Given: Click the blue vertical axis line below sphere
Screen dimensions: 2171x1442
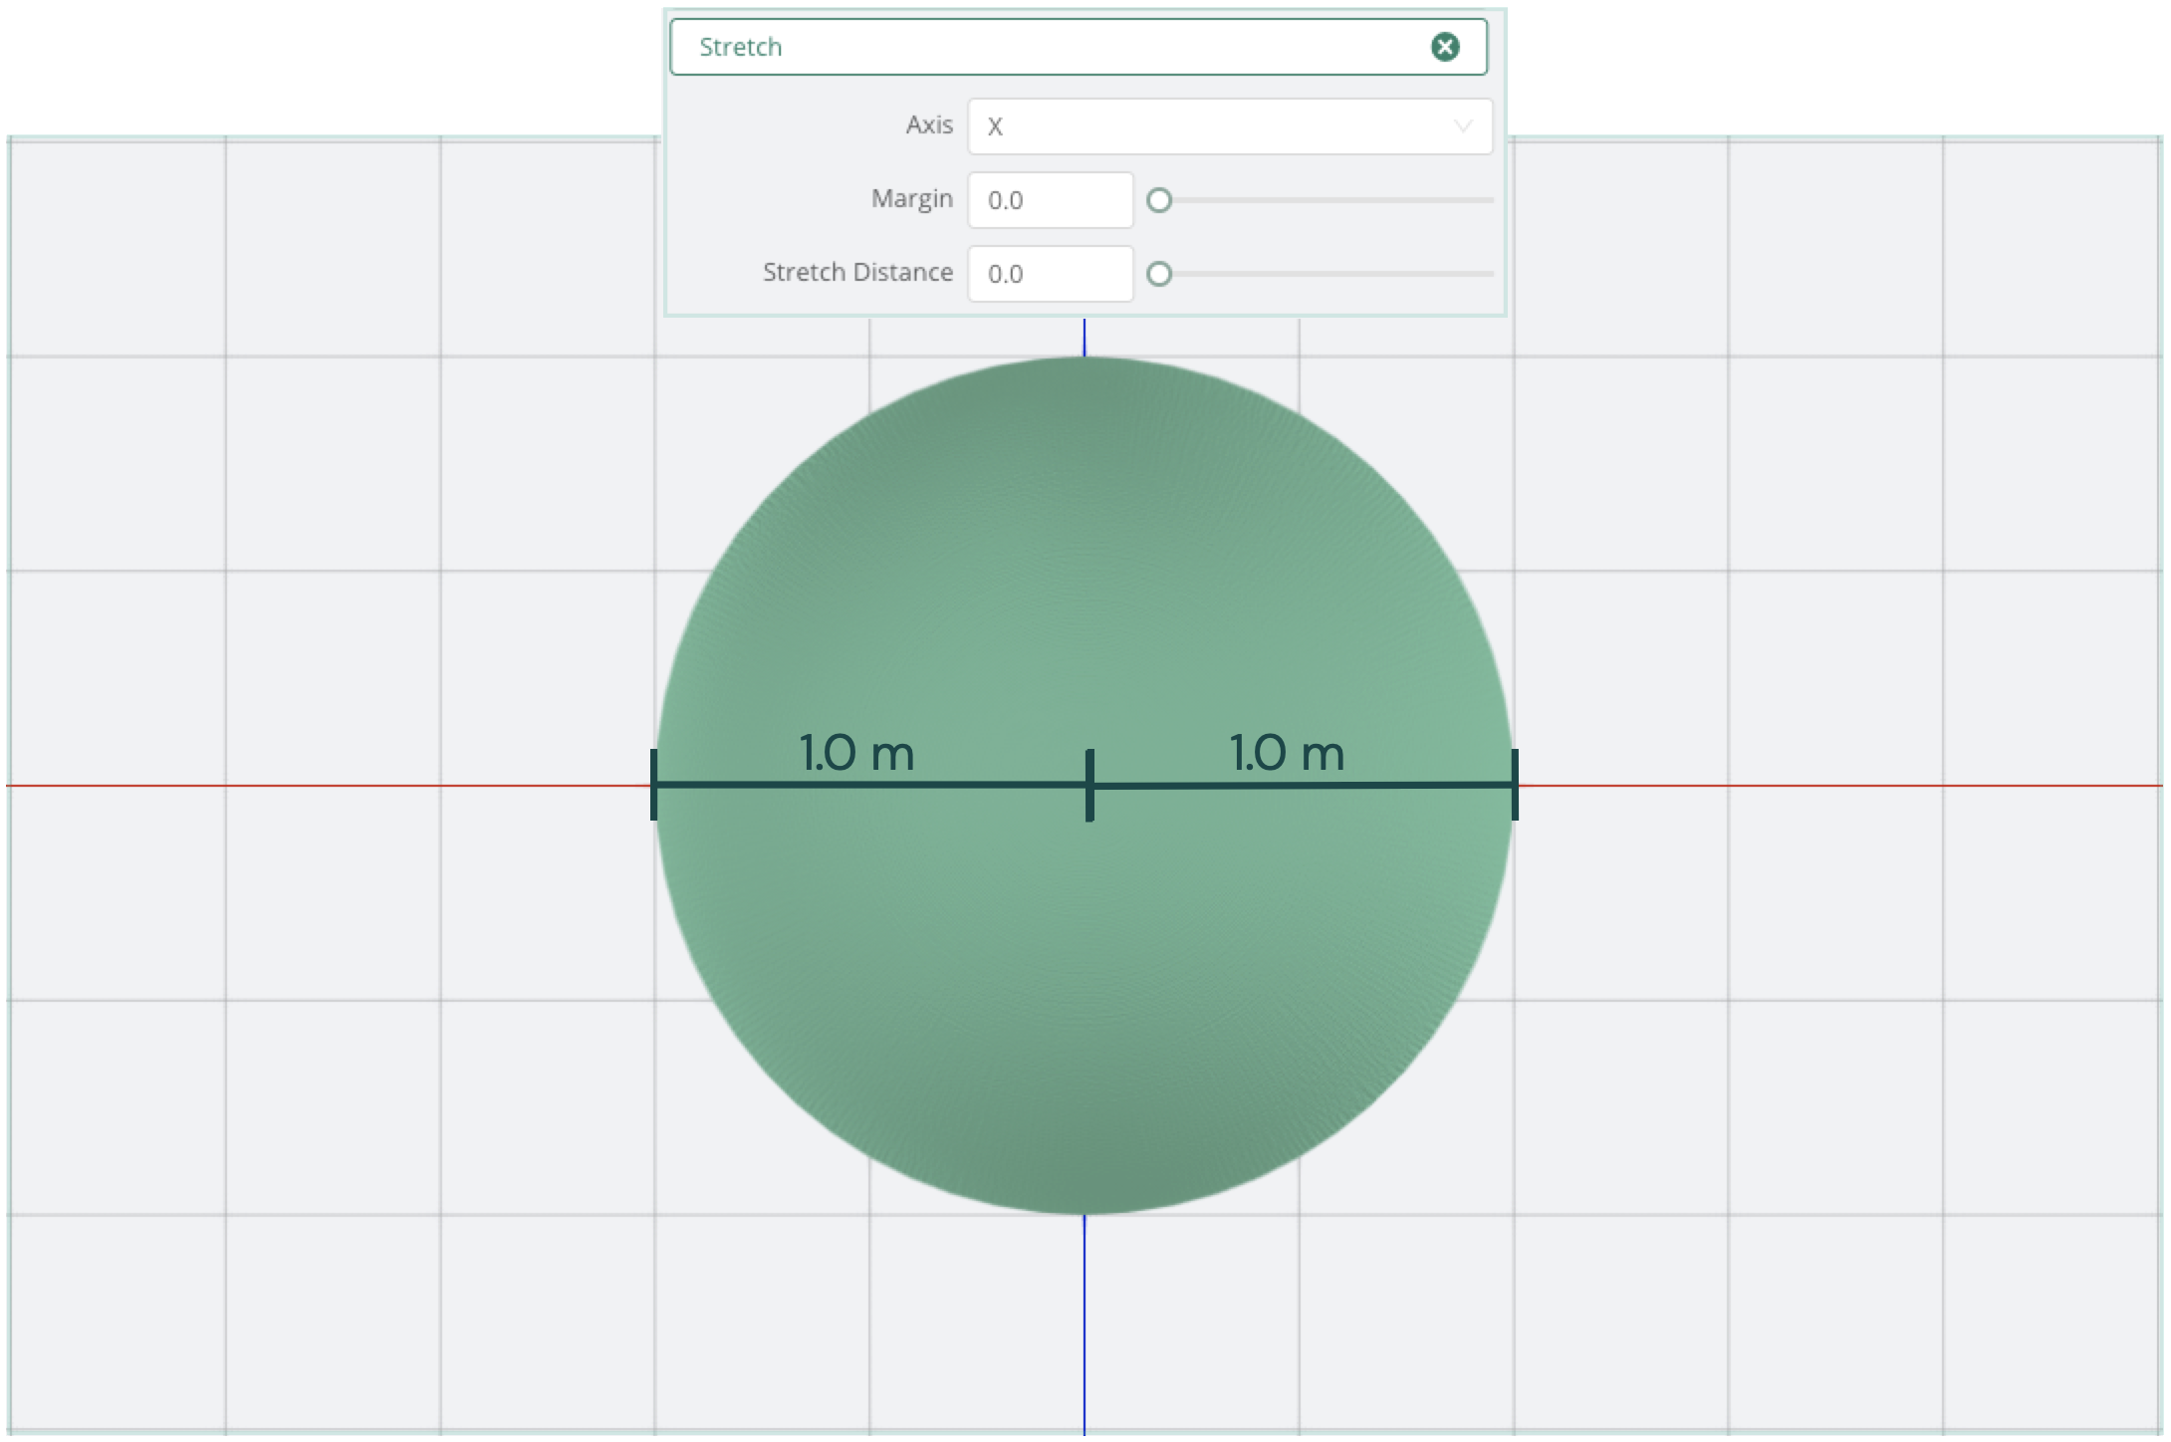Looking at the screenshot, I should pos(1085,1324).
